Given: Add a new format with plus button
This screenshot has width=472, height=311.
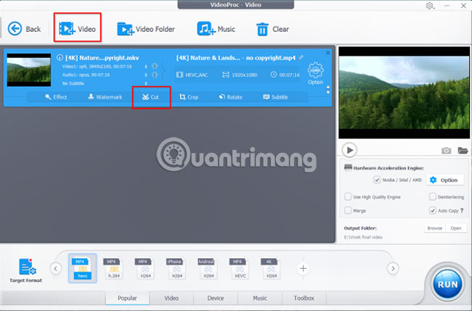Looking at the screenshot, I should click(x=303, y=268).
